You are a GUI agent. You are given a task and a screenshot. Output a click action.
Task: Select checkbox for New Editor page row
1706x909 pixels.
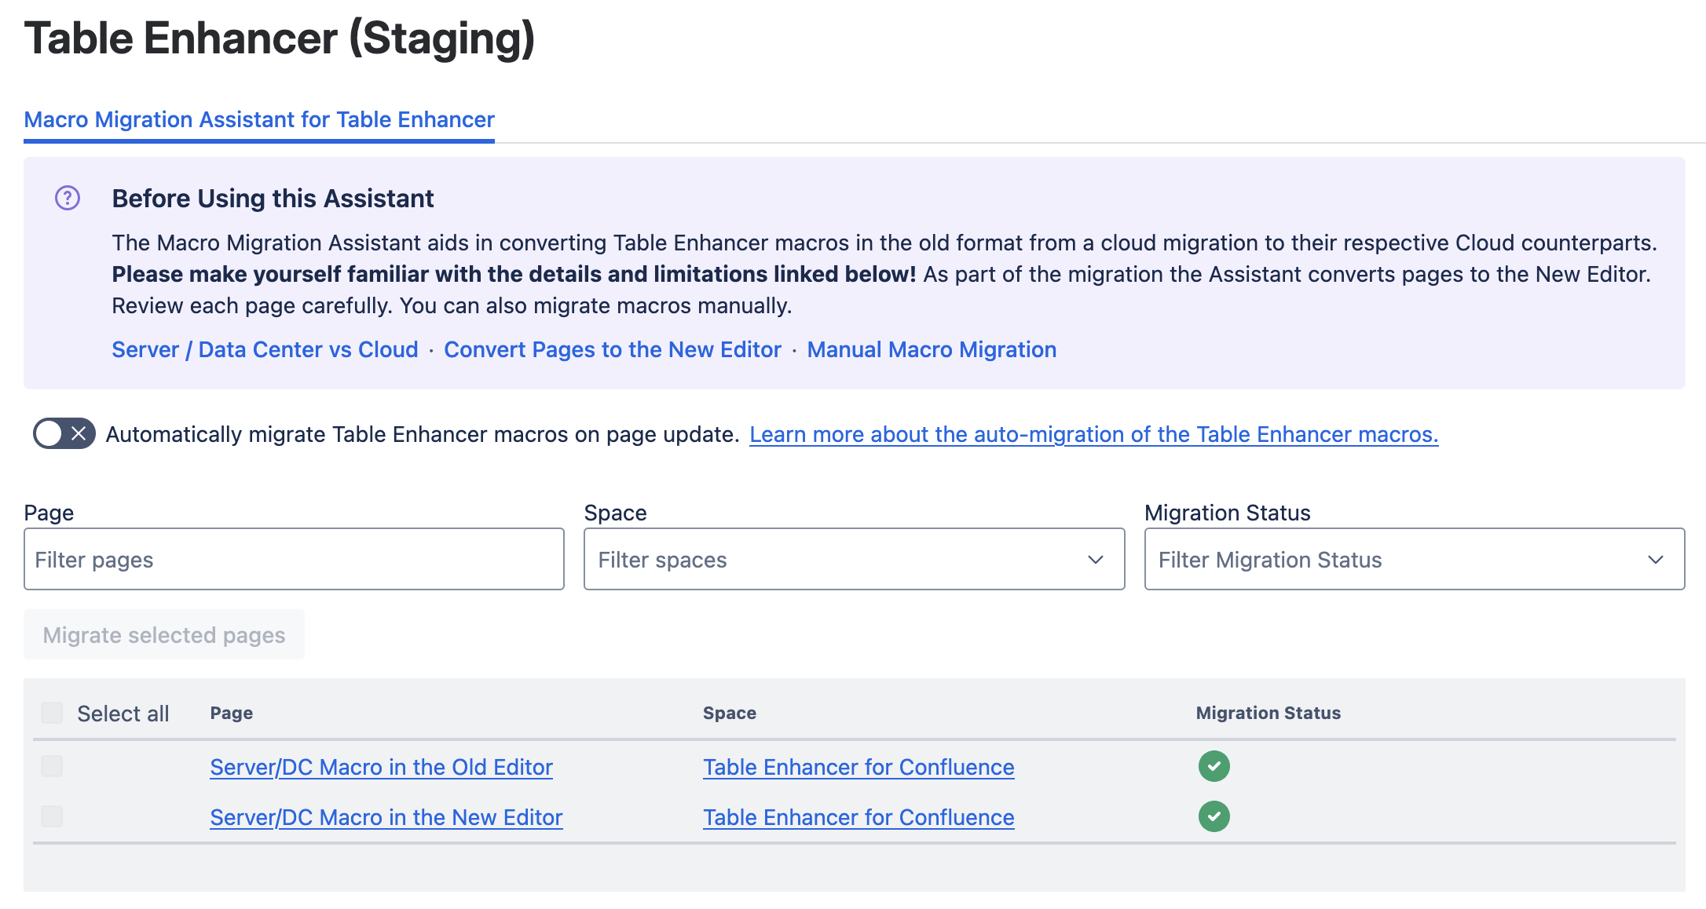[52, 816]
